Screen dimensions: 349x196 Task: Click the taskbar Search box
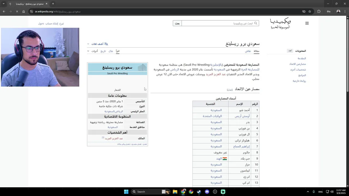click(x=151, y=192)
